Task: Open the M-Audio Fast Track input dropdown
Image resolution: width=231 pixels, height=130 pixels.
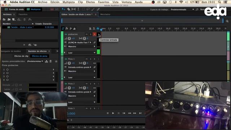Action: (x=79, y=43)
